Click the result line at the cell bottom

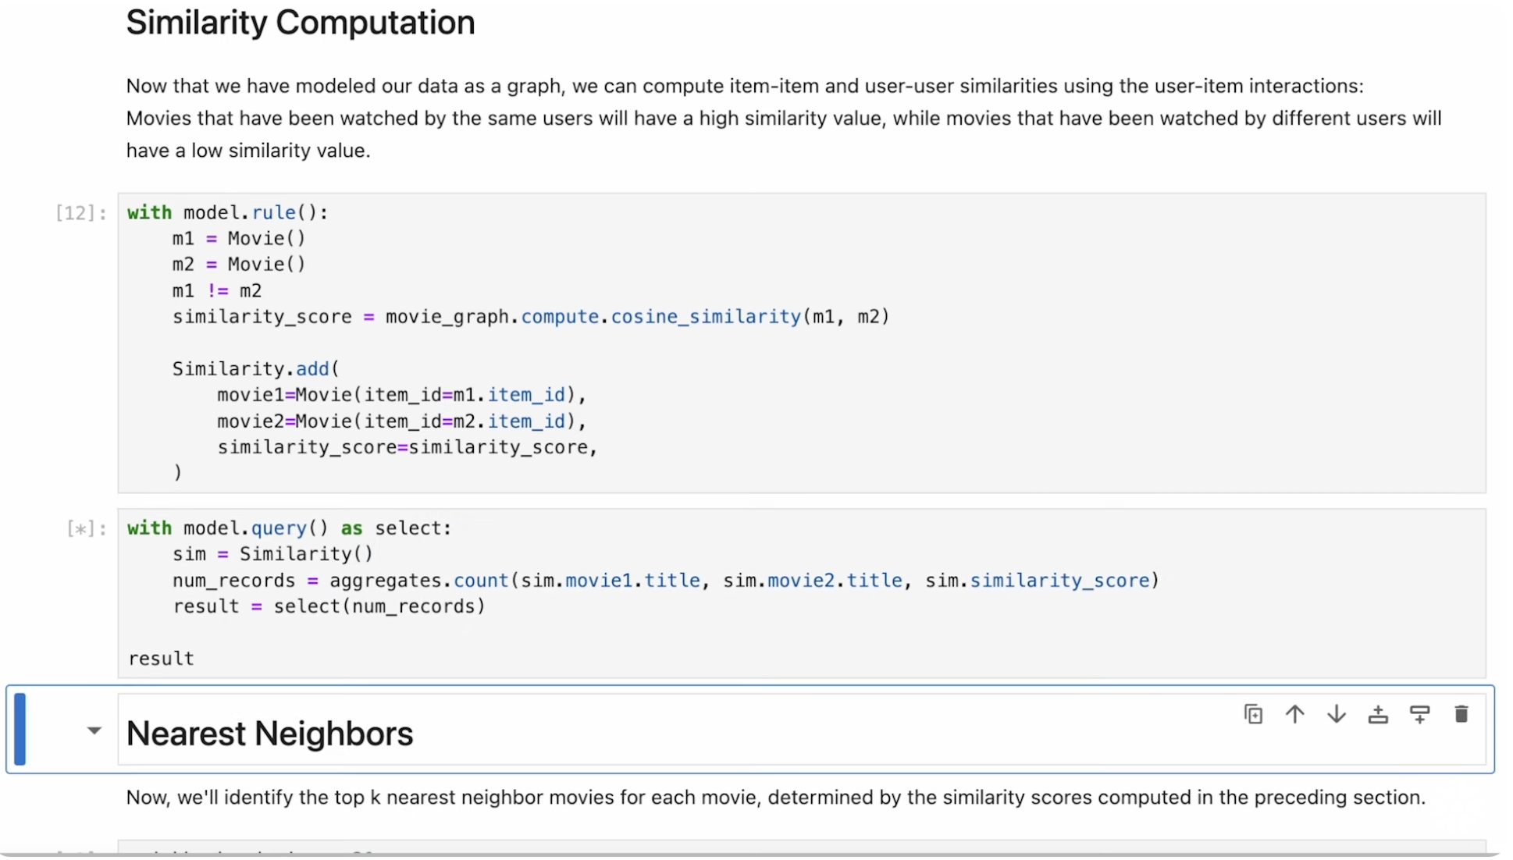tap(160, 658)
